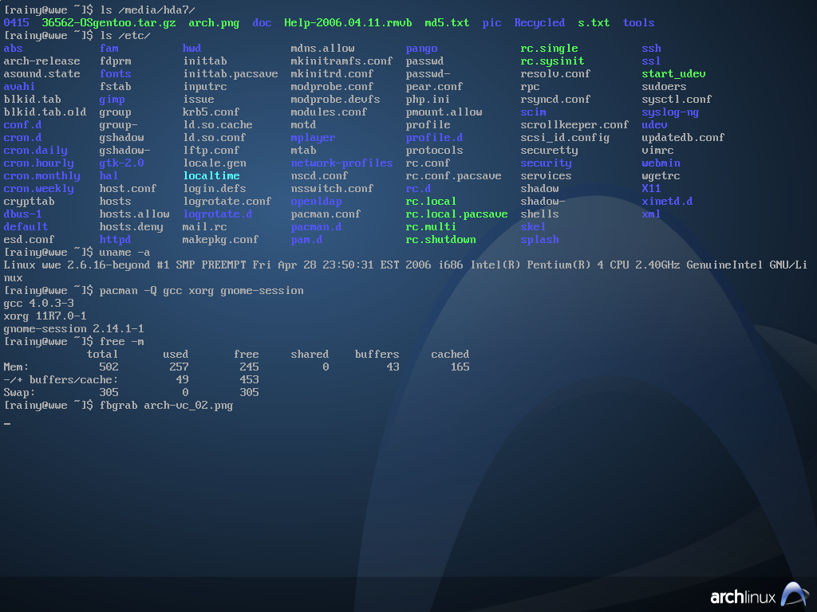
Task: Click the cyan localtime entry
Action: pos(211,176)
